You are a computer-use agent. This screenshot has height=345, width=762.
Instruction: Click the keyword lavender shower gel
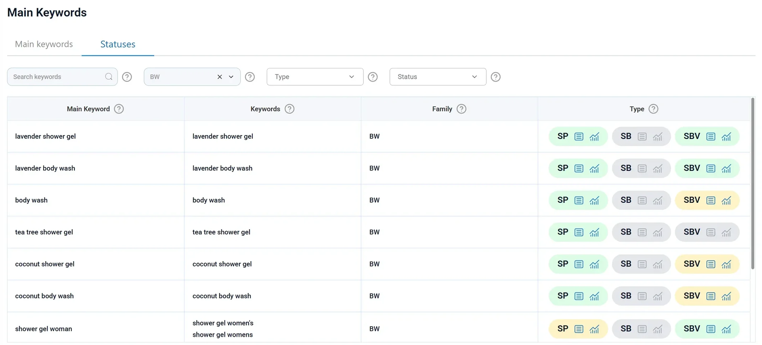(46, 136)
